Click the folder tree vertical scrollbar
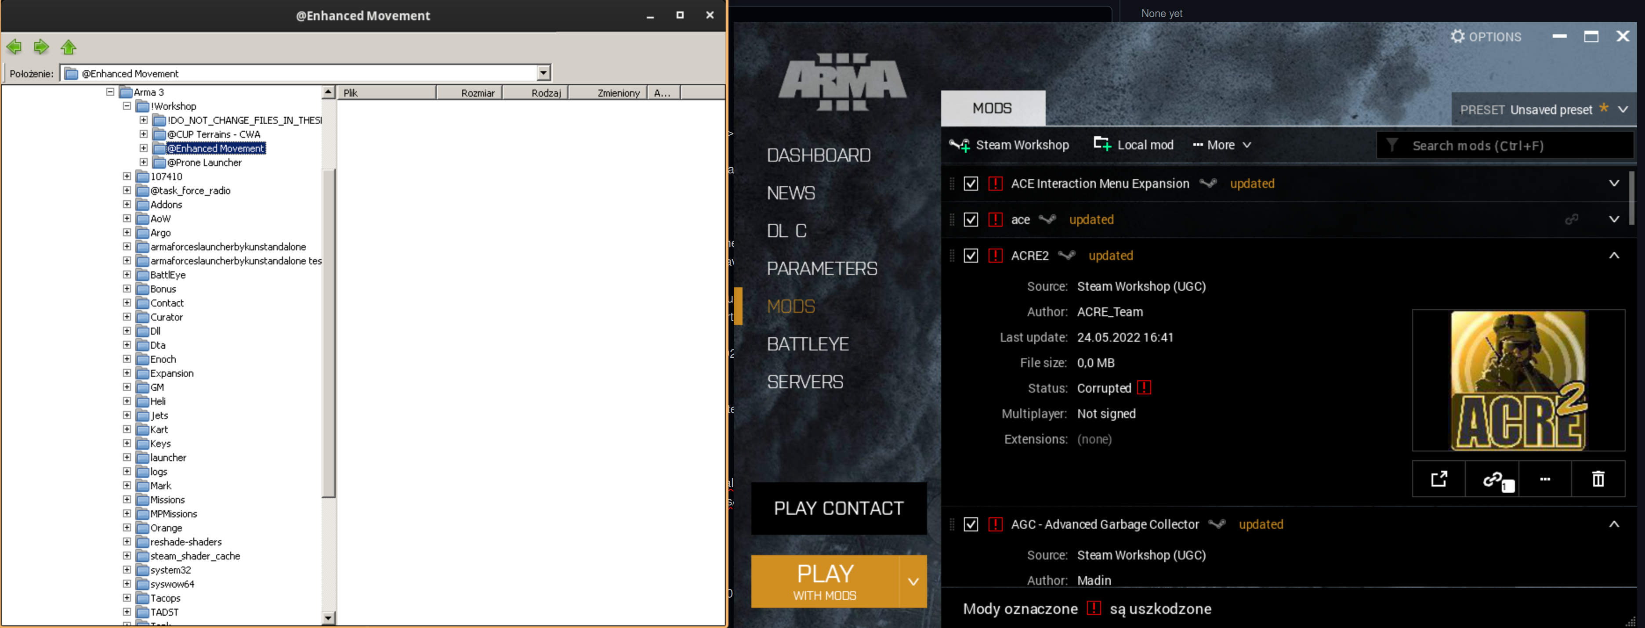Viewport: 1645px width, 628px height. click(328, 332)
